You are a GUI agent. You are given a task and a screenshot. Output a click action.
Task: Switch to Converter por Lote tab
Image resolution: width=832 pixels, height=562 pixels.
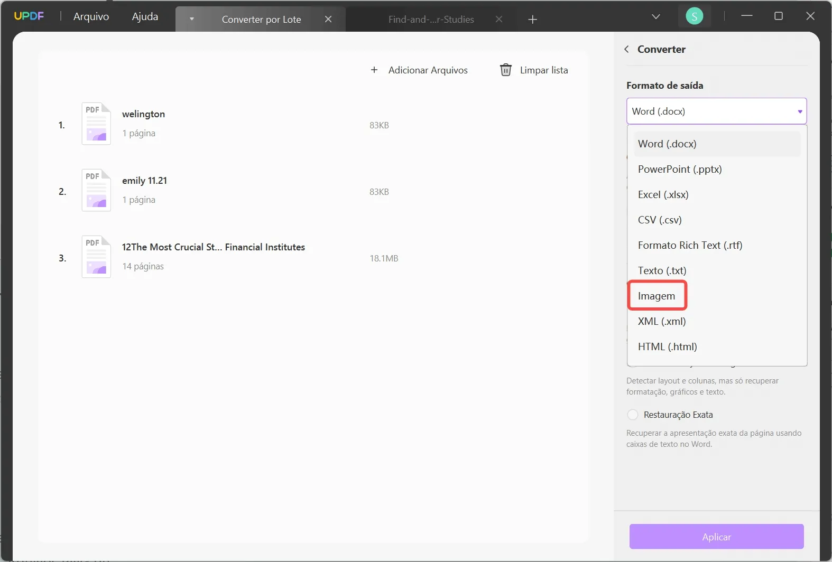(x=261, y=20)
